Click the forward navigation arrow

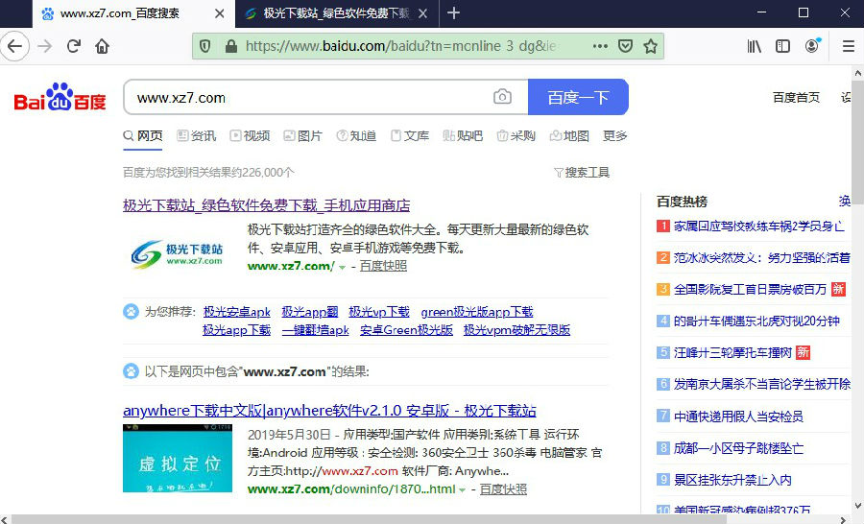click(44, 46)
